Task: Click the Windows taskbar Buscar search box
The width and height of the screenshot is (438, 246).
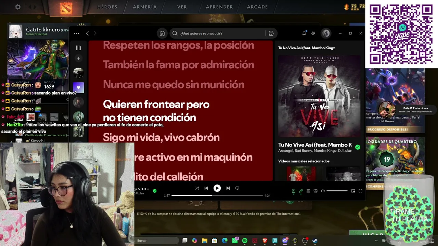Action: [x=156, y=241]
